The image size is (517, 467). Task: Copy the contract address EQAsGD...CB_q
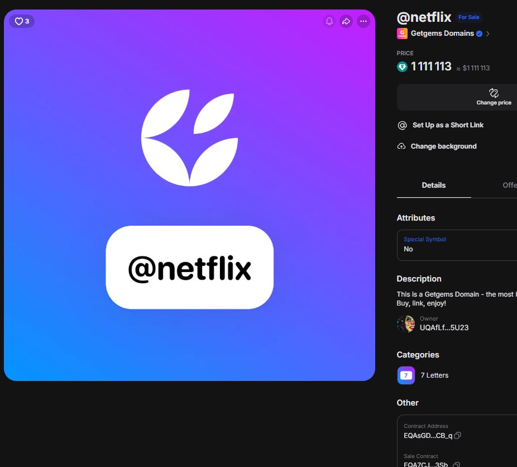tap(457, 436)
